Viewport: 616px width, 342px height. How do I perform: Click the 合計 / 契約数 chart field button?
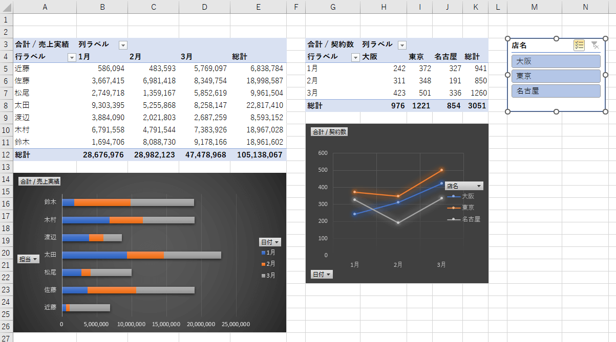coord(330,132)
